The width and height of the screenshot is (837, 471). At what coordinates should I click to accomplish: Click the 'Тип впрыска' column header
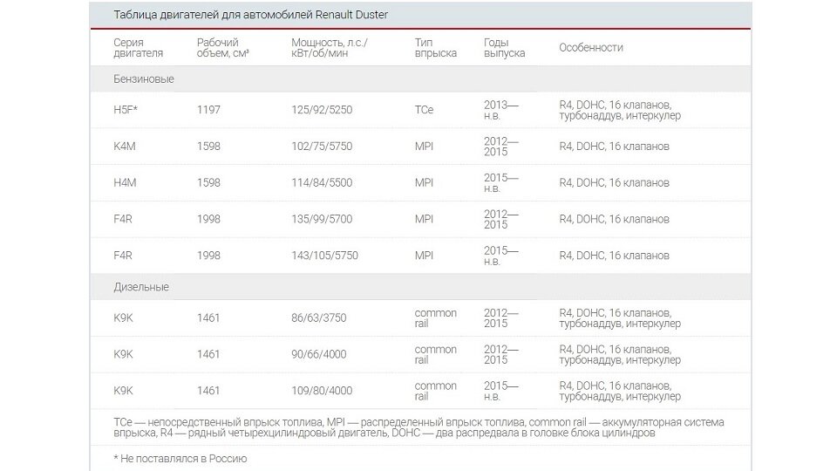click(x=436, y=47)
